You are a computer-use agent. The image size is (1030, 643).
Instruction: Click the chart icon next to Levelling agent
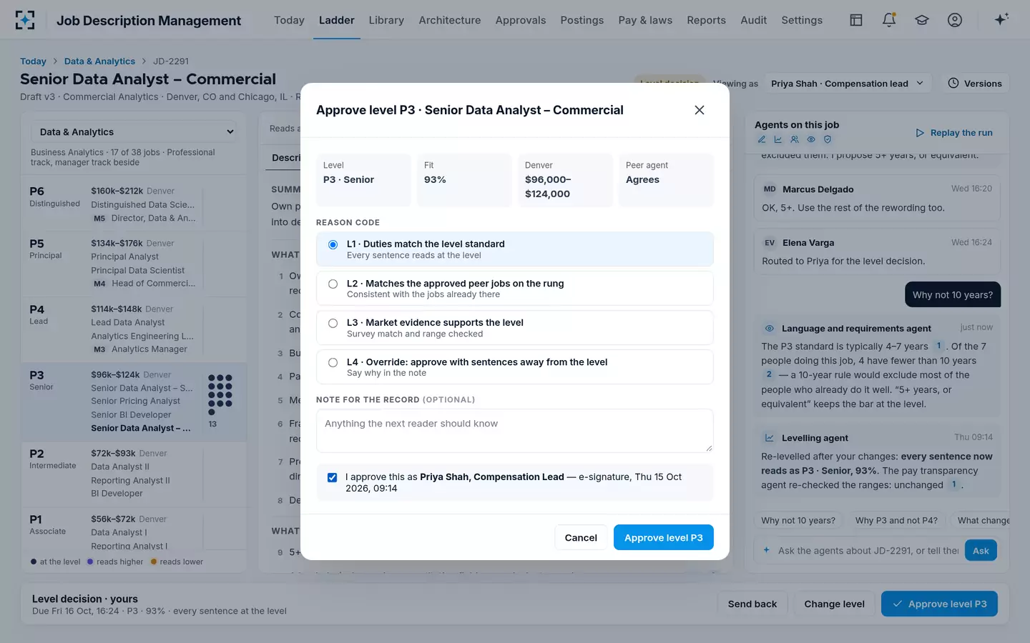click(770, 438)
